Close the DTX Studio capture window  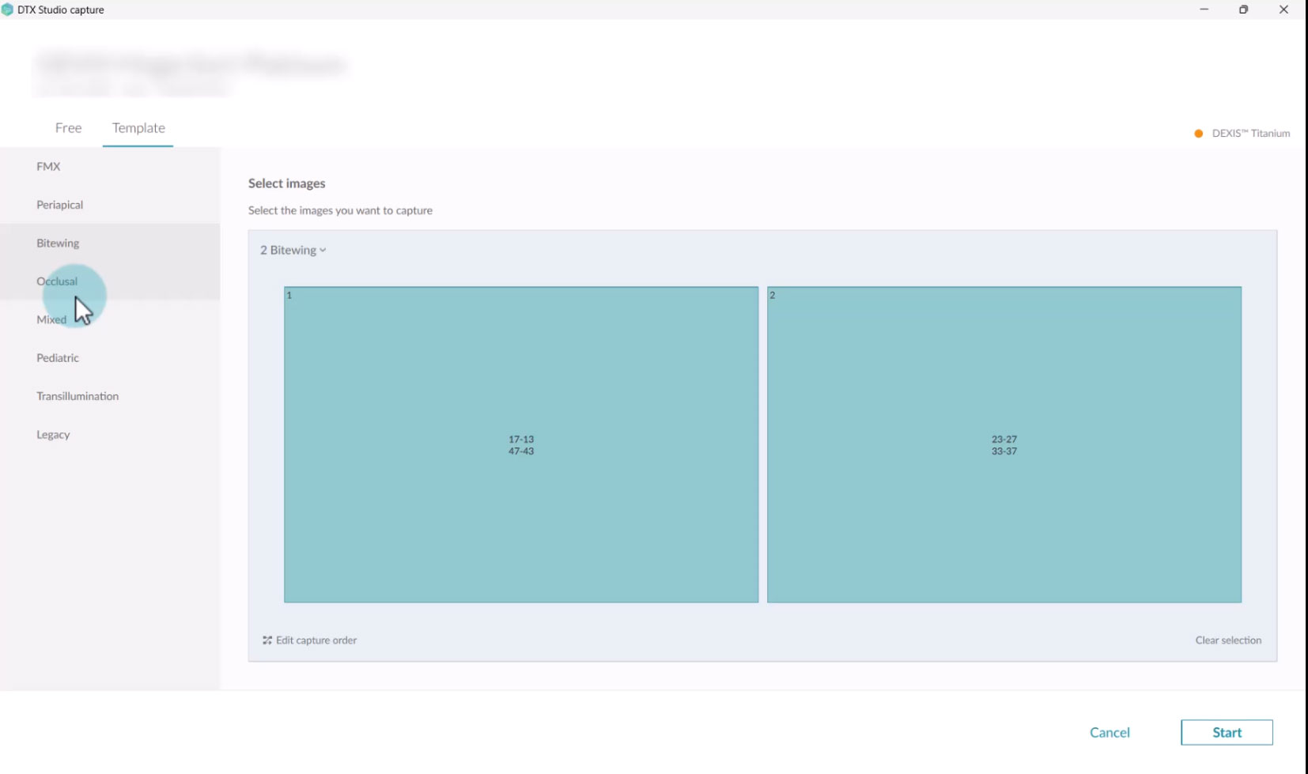pyautogui.click(x=1283, y=9)
